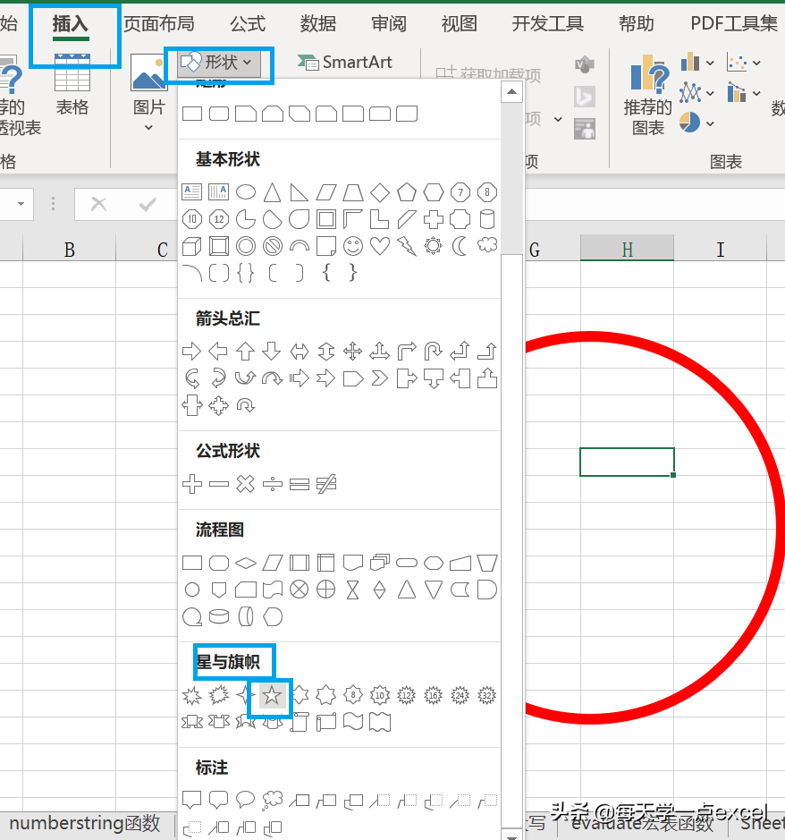Select the 5-point star shape
This screenshot has width=785, height=840.
272,695
